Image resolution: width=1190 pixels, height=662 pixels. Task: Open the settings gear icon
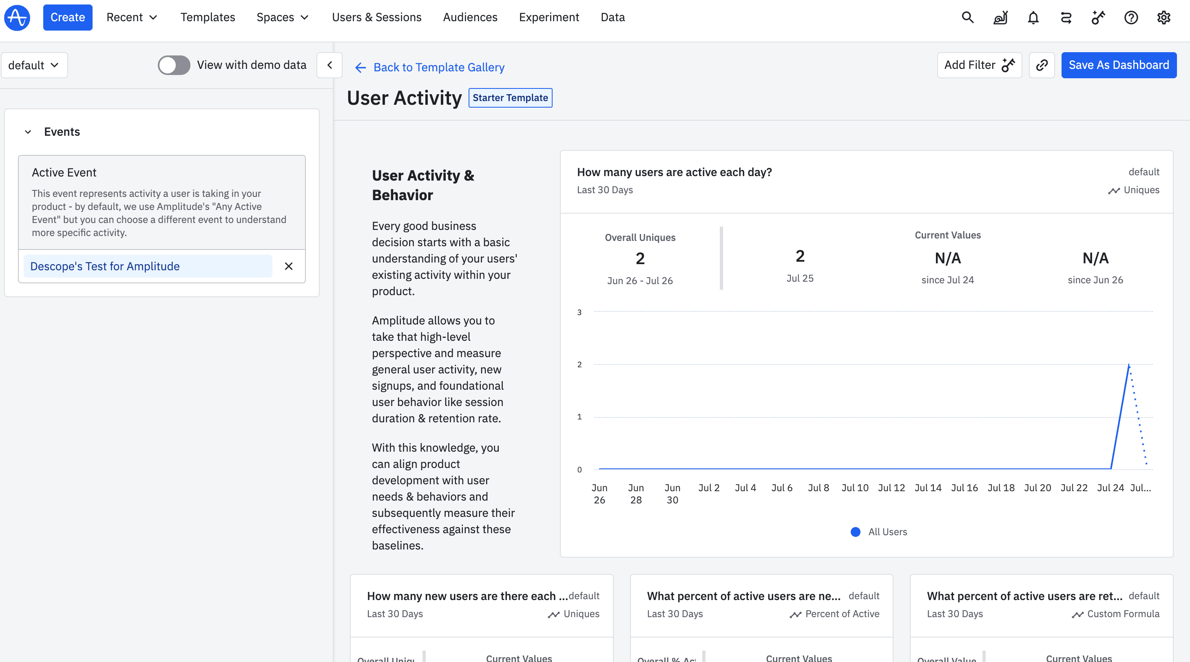1163,18
